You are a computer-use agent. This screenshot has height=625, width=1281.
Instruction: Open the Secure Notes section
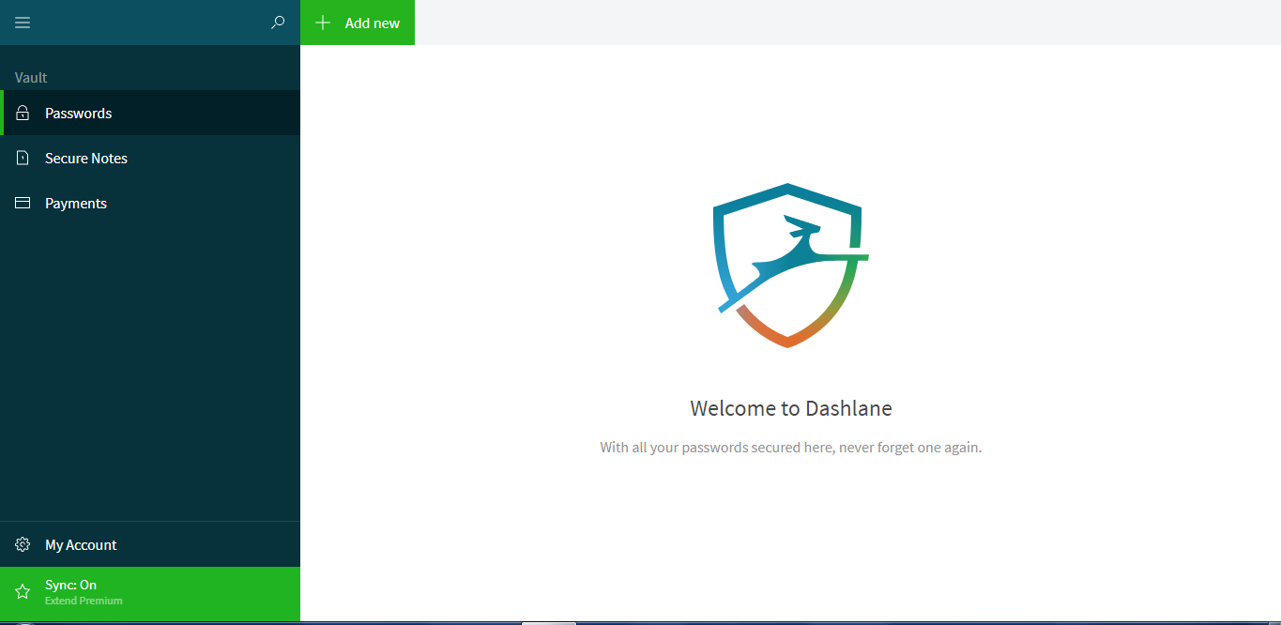[x=150, y=158]
